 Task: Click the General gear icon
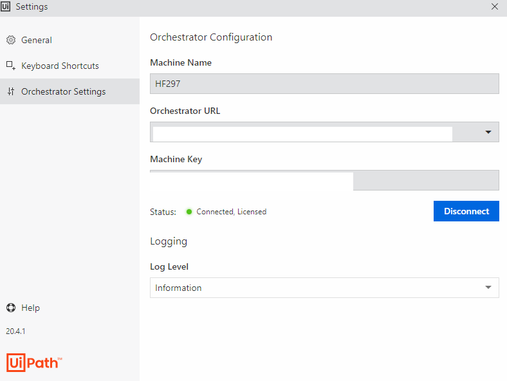point(11,40)
